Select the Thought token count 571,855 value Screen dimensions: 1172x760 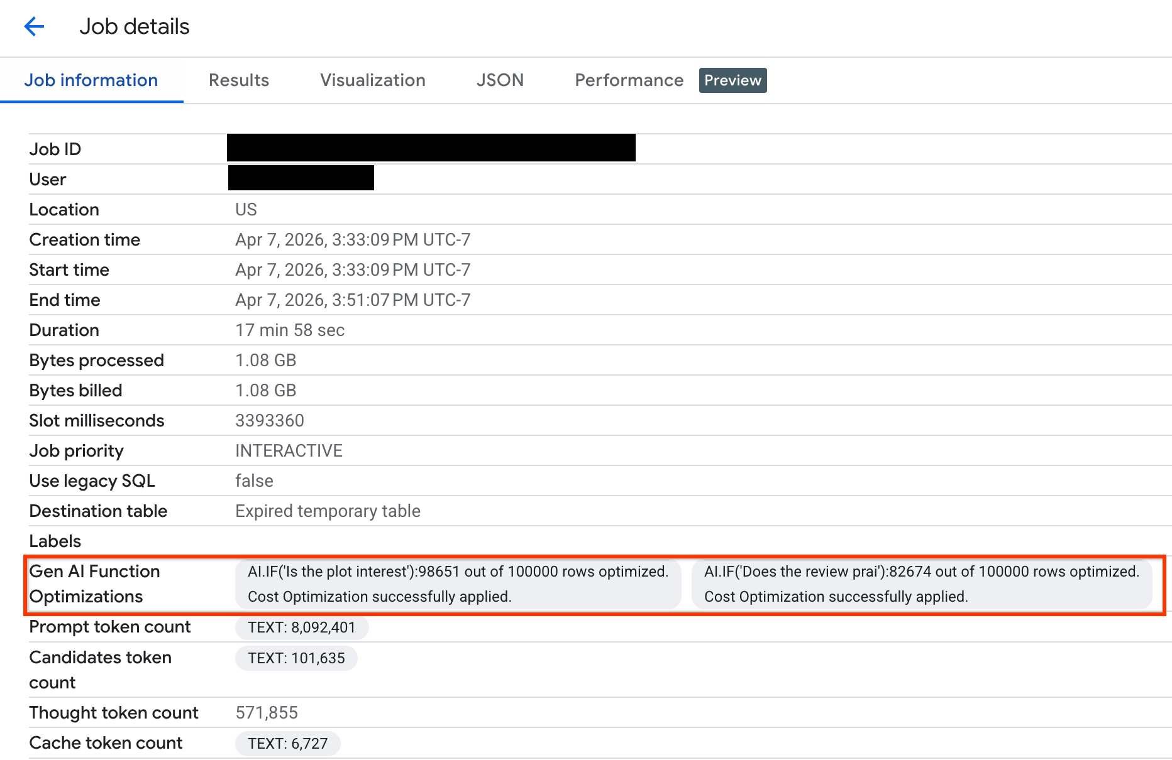tap(267, 712)
